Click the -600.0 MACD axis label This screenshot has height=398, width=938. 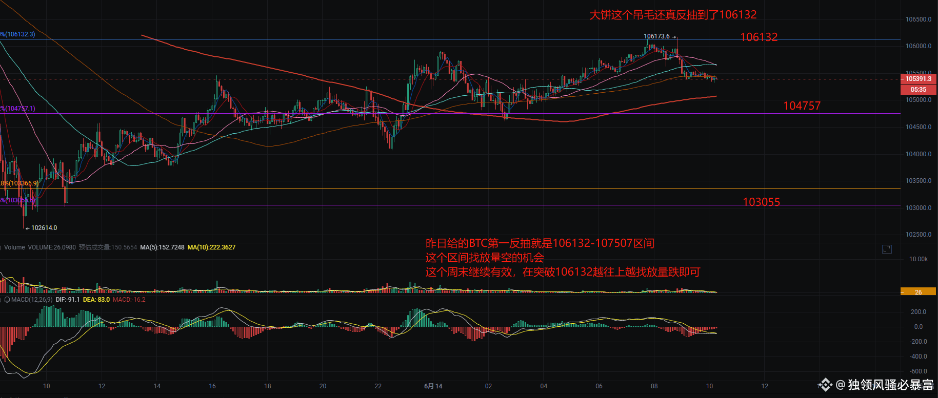917,371
